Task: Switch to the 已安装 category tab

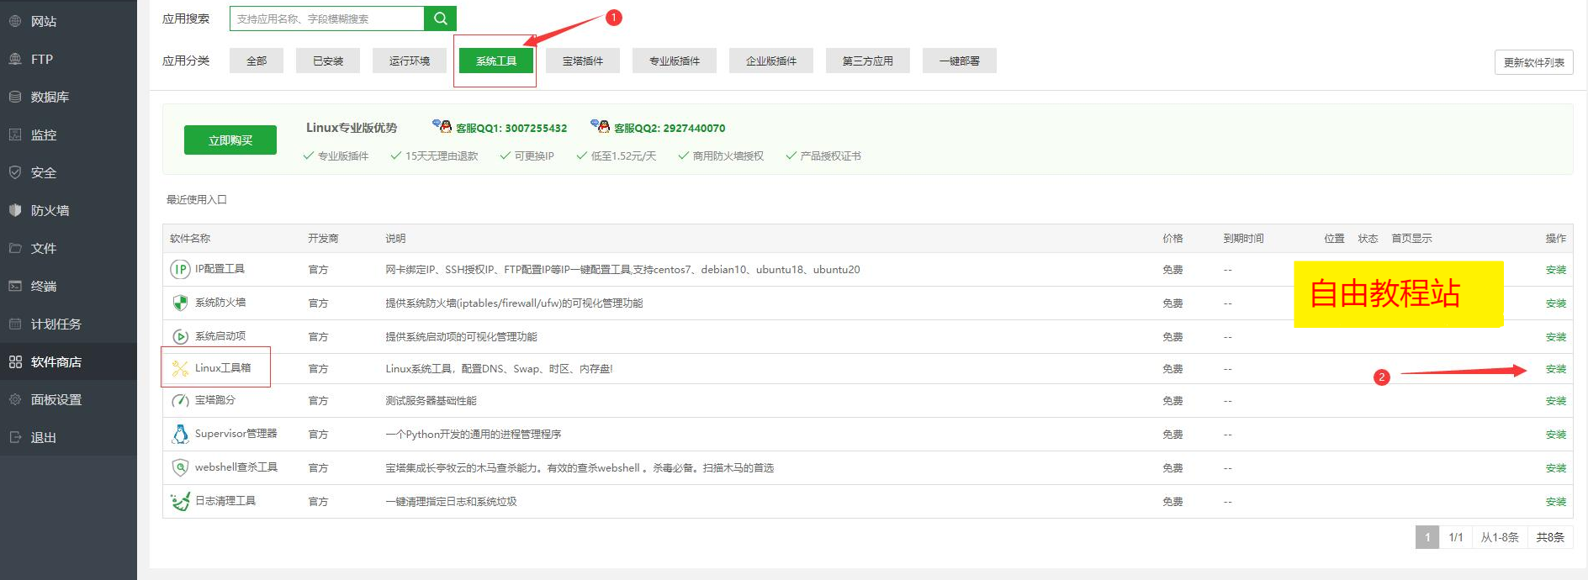Action: 328,61
